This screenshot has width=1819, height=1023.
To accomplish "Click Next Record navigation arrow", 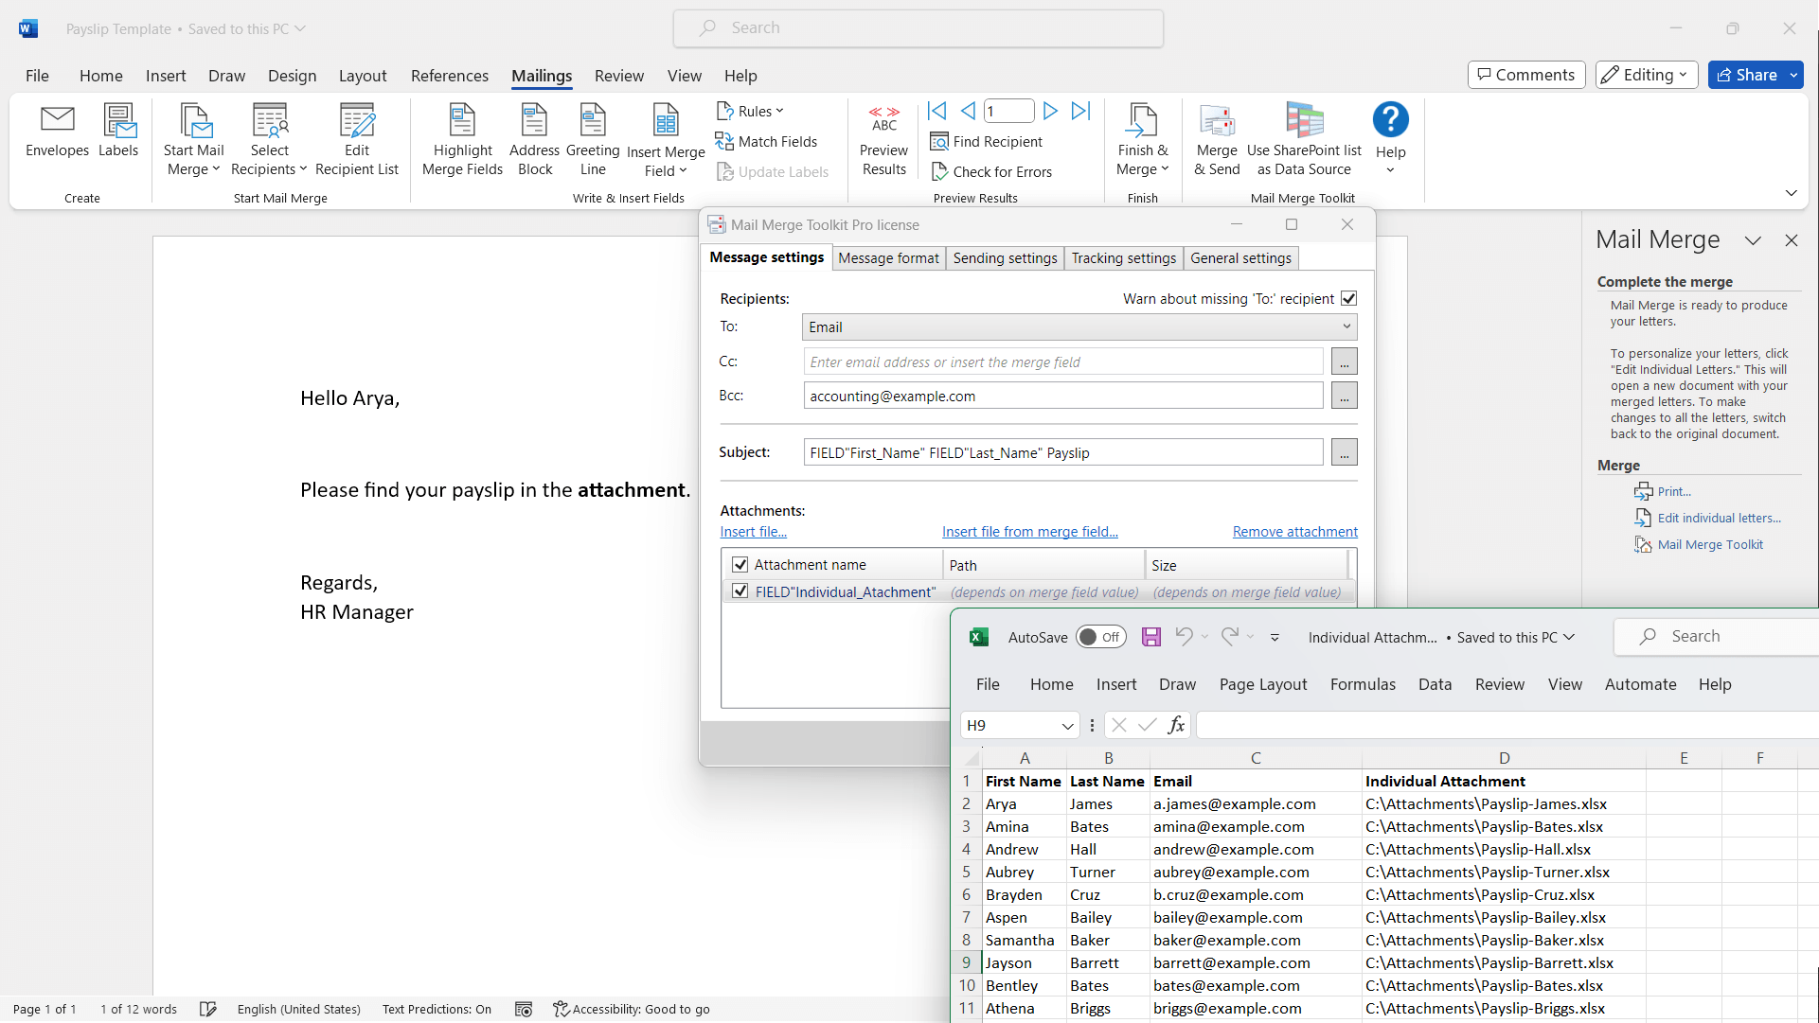I will [x=1049, y=111].
